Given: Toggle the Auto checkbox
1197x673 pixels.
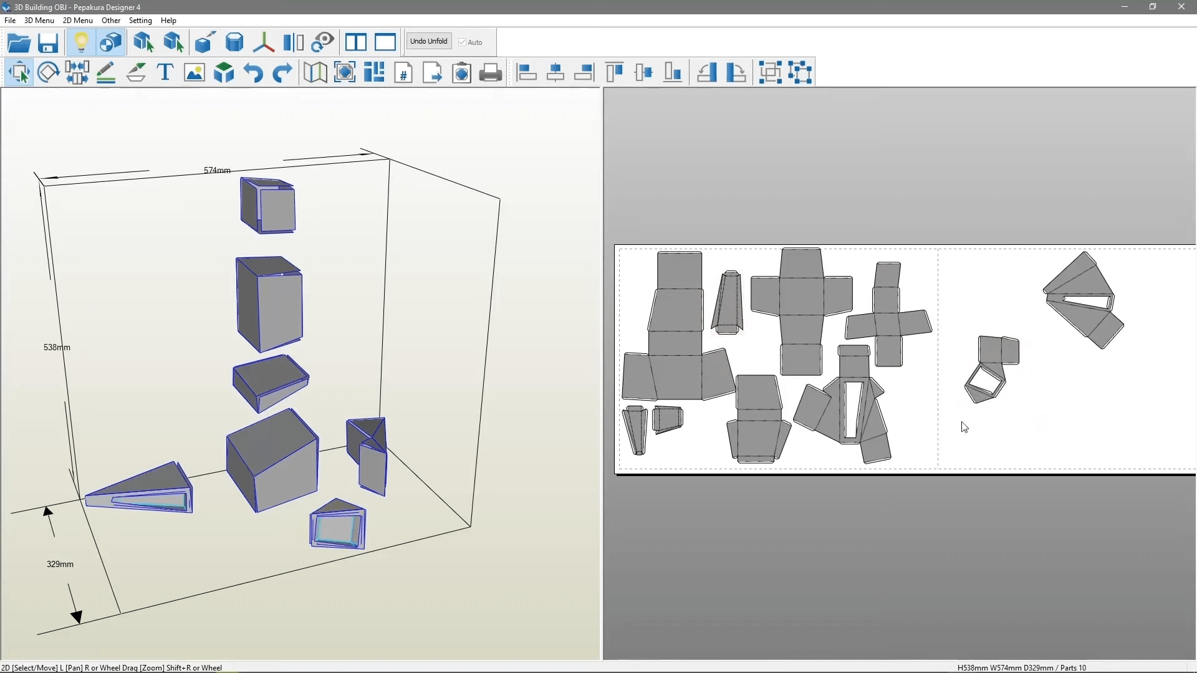Looking at the screenshot, I should 471,42.
